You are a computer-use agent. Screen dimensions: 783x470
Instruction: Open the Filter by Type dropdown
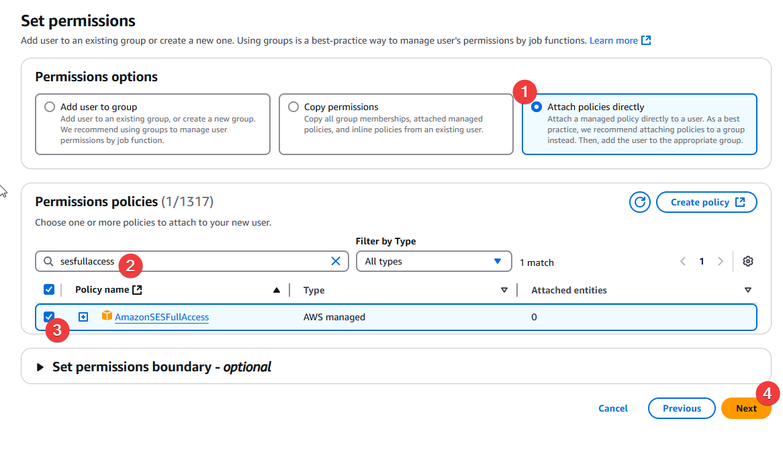433,261
